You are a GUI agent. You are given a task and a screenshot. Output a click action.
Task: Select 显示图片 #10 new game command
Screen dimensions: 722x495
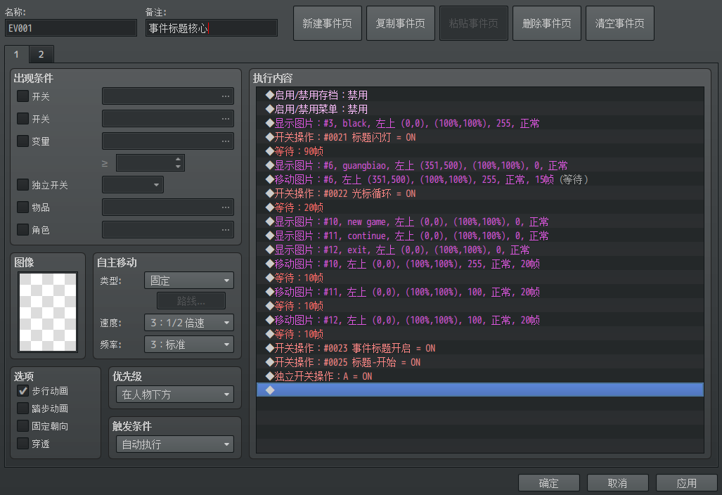(x=479, y=221)
